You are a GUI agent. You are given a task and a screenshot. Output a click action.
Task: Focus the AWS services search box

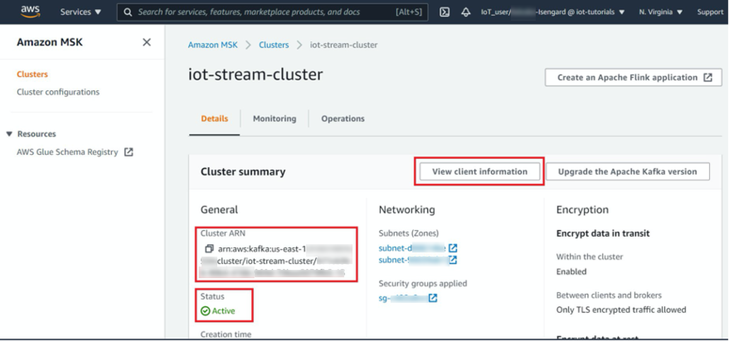click(x=272, y=12)
